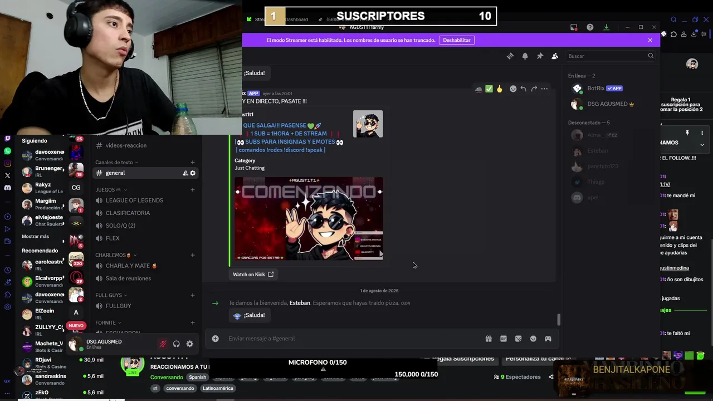React with pointing finger emoji on message
The height and width of the screenshot is (401, 713).
tap(499, 89)
